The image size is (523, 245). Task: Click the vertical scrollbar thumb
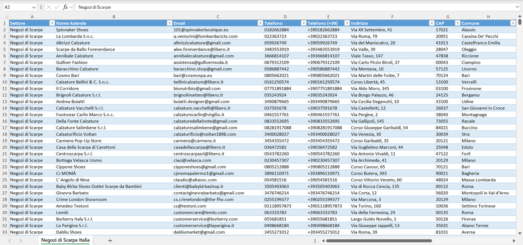(x=520, y=22)
